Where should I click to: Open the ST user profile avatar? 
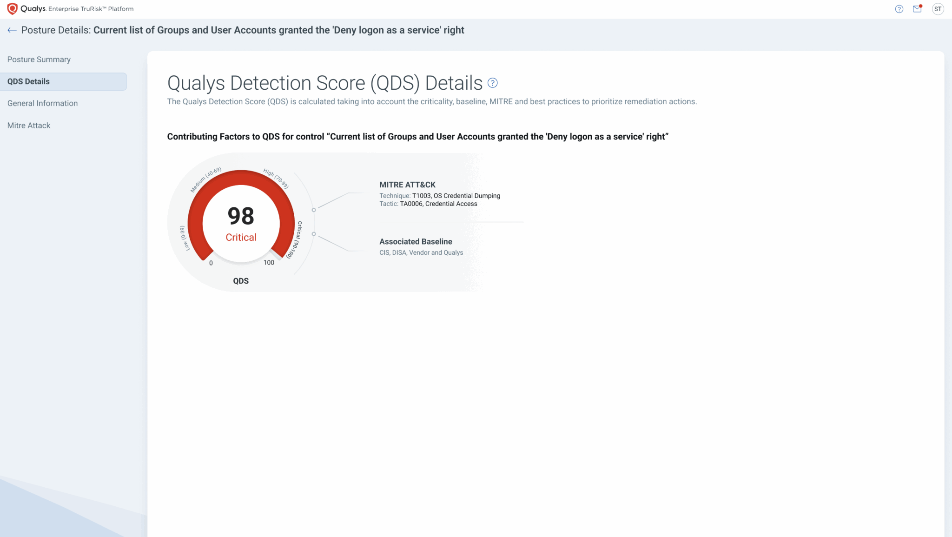click(938, 9)
